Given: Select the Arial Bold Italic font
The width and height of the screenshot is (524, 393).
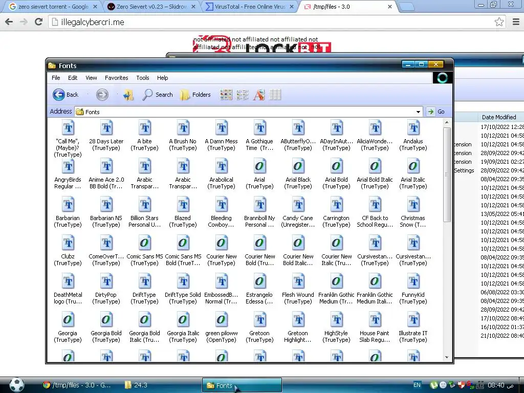Looking at the screenshot, I should coord(375,174).
